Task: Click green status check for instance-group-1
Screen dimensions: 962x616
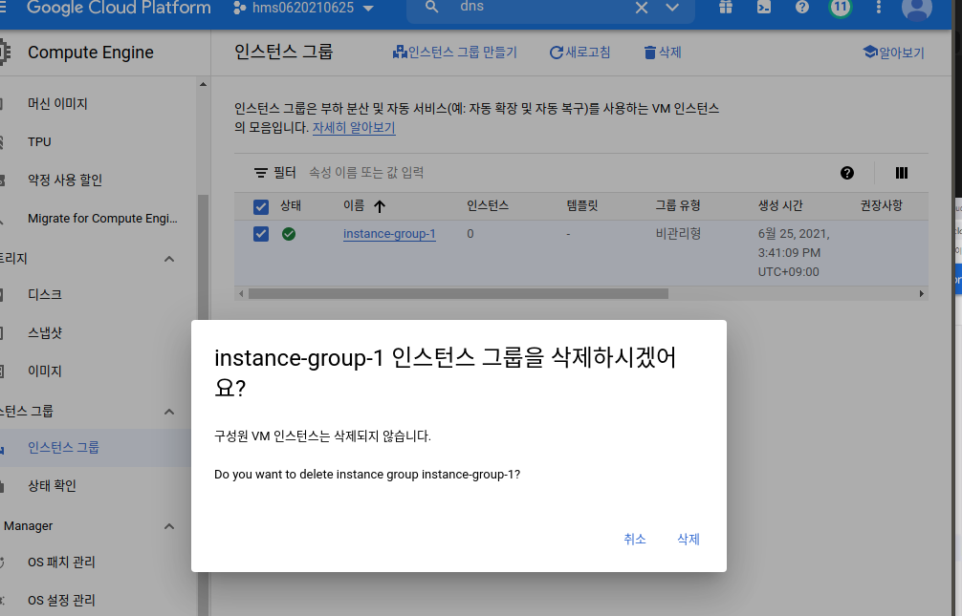Action: [x=289, y=234]
